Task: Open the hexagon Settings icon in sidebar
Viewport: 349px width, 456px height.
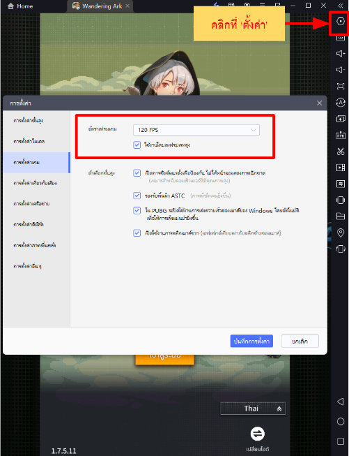Action: 341,21
